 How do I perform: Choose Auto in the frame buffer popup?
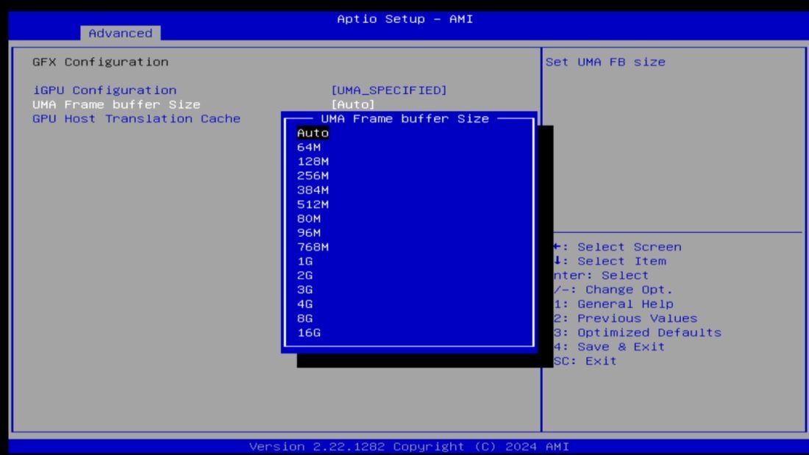[313, 133]
